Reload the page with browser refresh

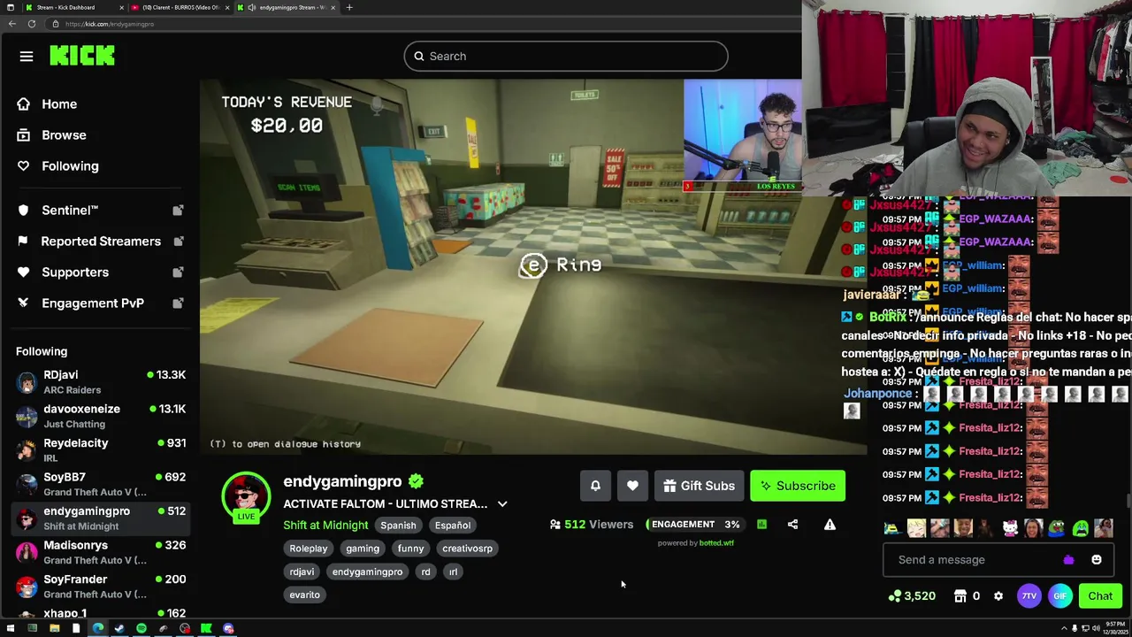pyautogui.click(x=31, y=24)
